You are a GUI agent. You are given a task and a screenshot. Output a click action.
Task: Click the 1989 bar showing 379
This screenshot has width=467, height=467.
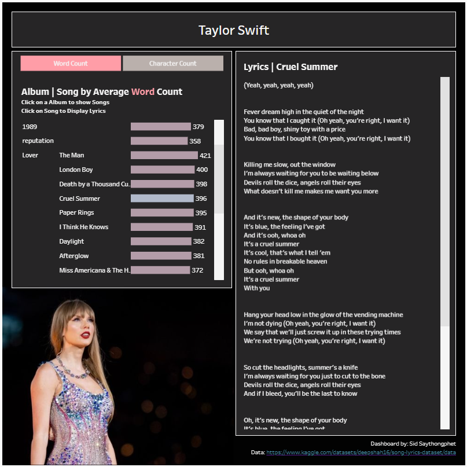click(161, 127)
